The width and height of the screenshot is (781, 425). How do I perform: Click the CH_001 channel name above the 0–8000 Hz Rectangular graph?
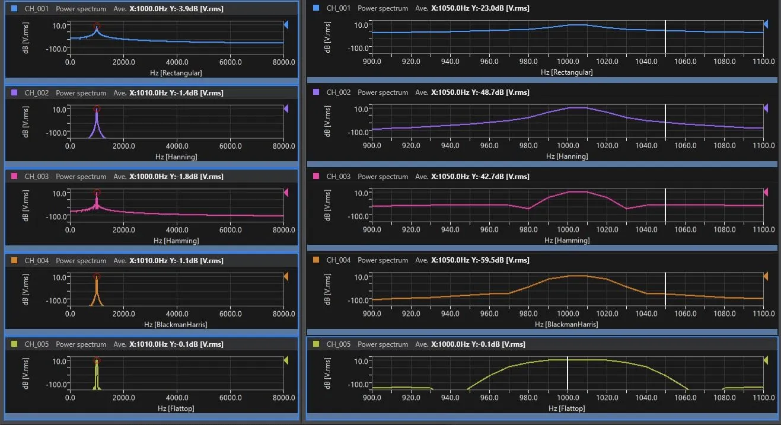[37, 9]
